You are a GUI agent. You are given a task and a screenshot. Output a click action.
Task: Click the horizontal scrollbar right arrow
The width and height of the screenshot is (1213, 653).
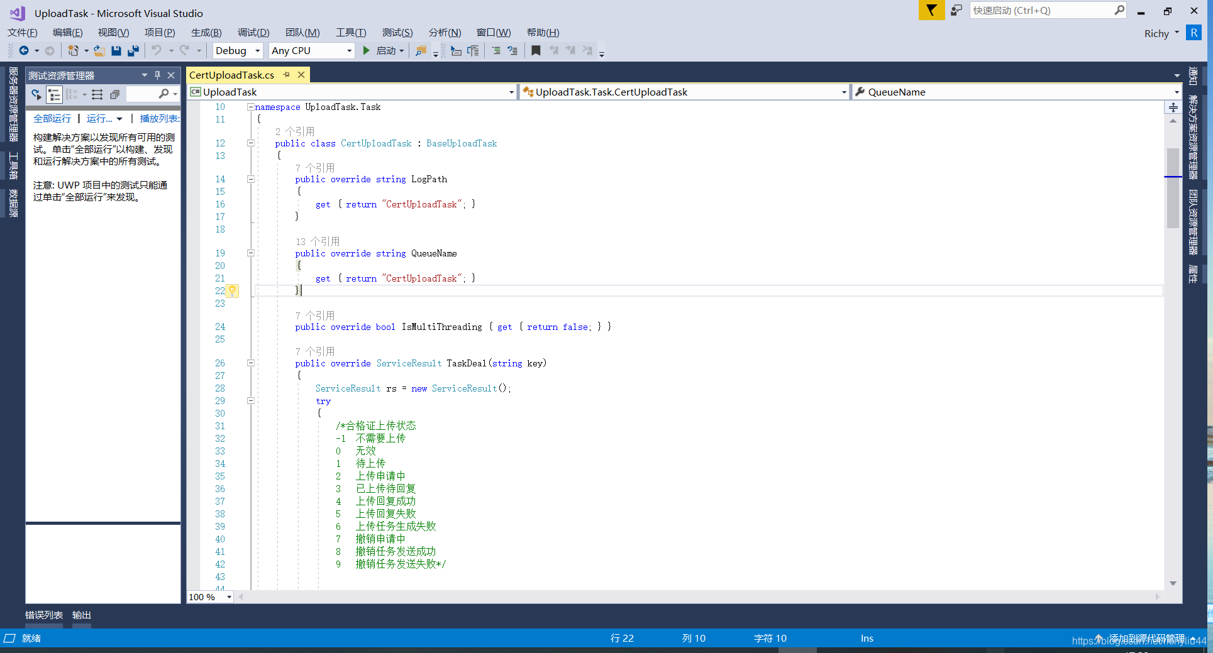[1158, 597]
